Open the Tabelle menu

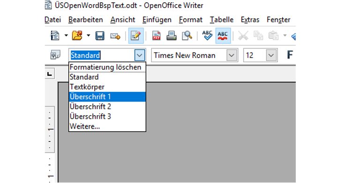[222, 20]
